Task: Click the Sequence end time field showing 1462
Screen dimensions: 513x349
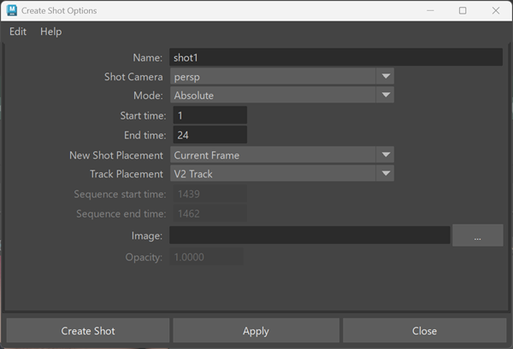Action: pyautogui.click(x=210, y=213)
